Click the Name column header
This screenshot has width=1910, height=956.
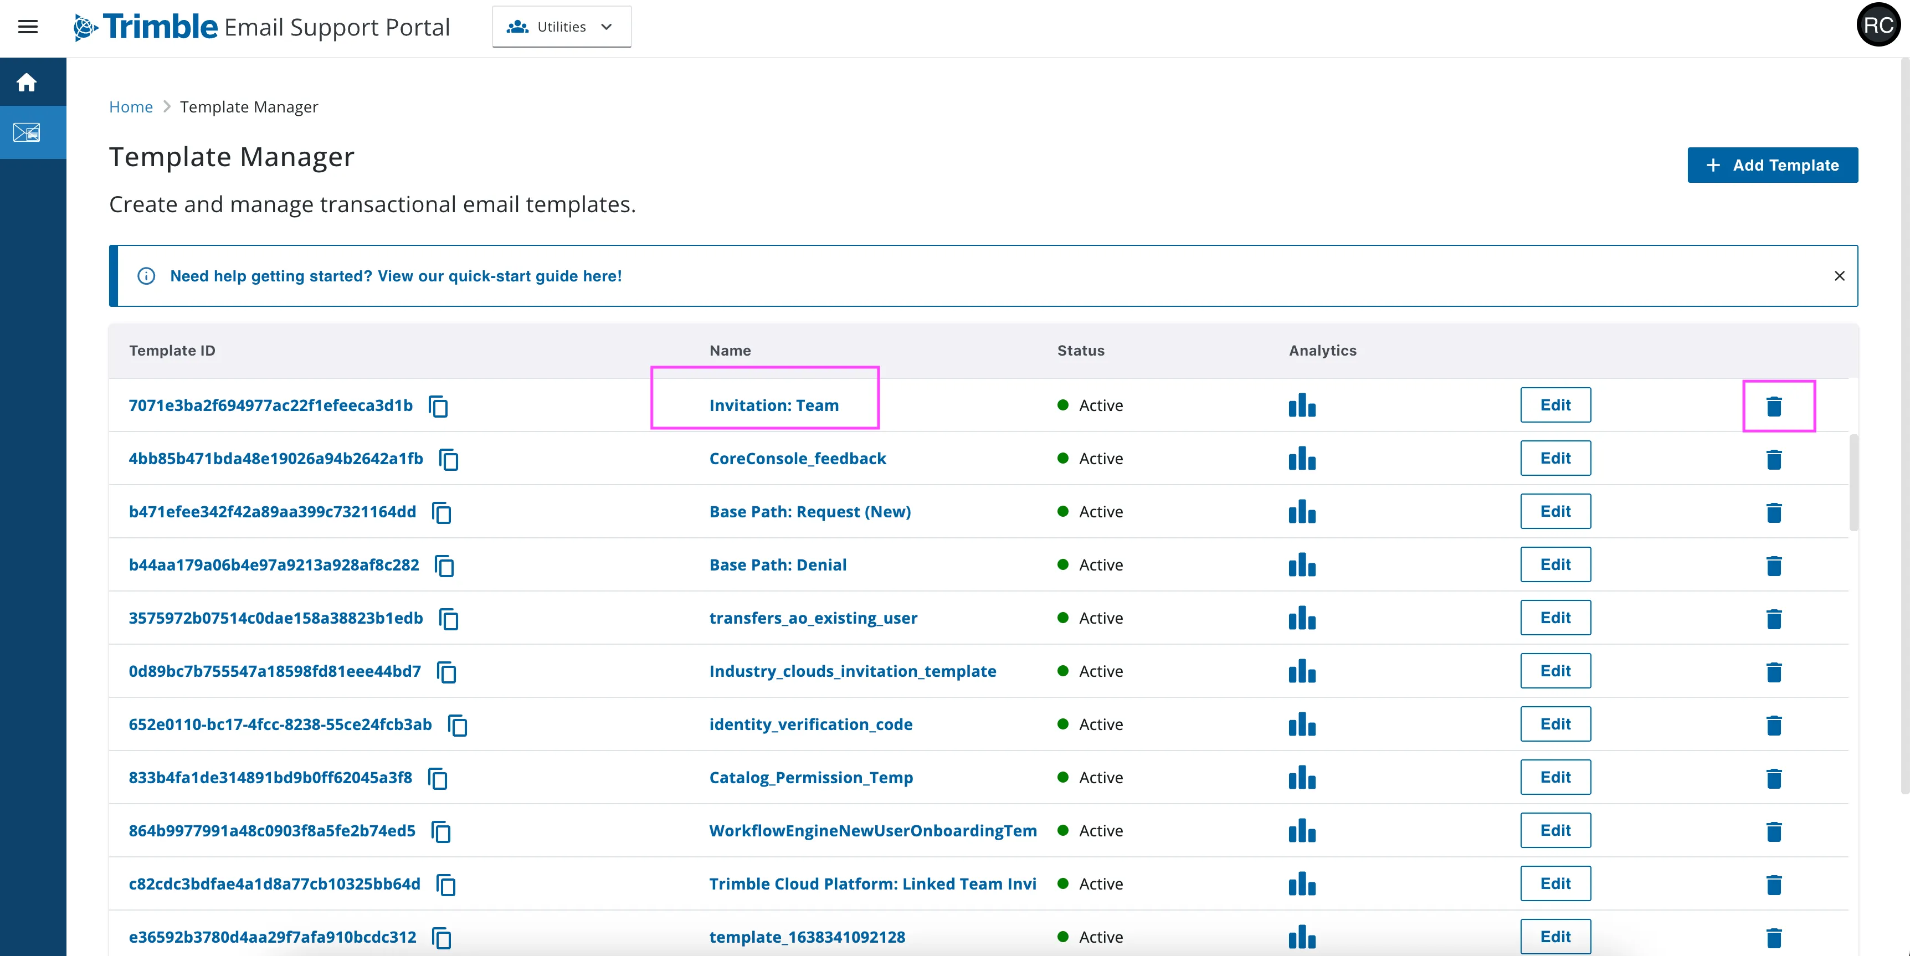730,350
